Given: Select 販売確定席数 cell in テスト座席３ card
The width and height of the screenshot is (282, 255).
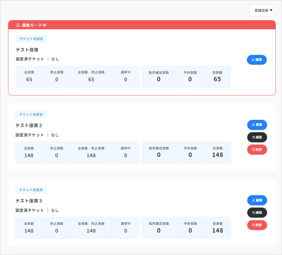Looking at the screenshot, I should (x=159, y=228).
